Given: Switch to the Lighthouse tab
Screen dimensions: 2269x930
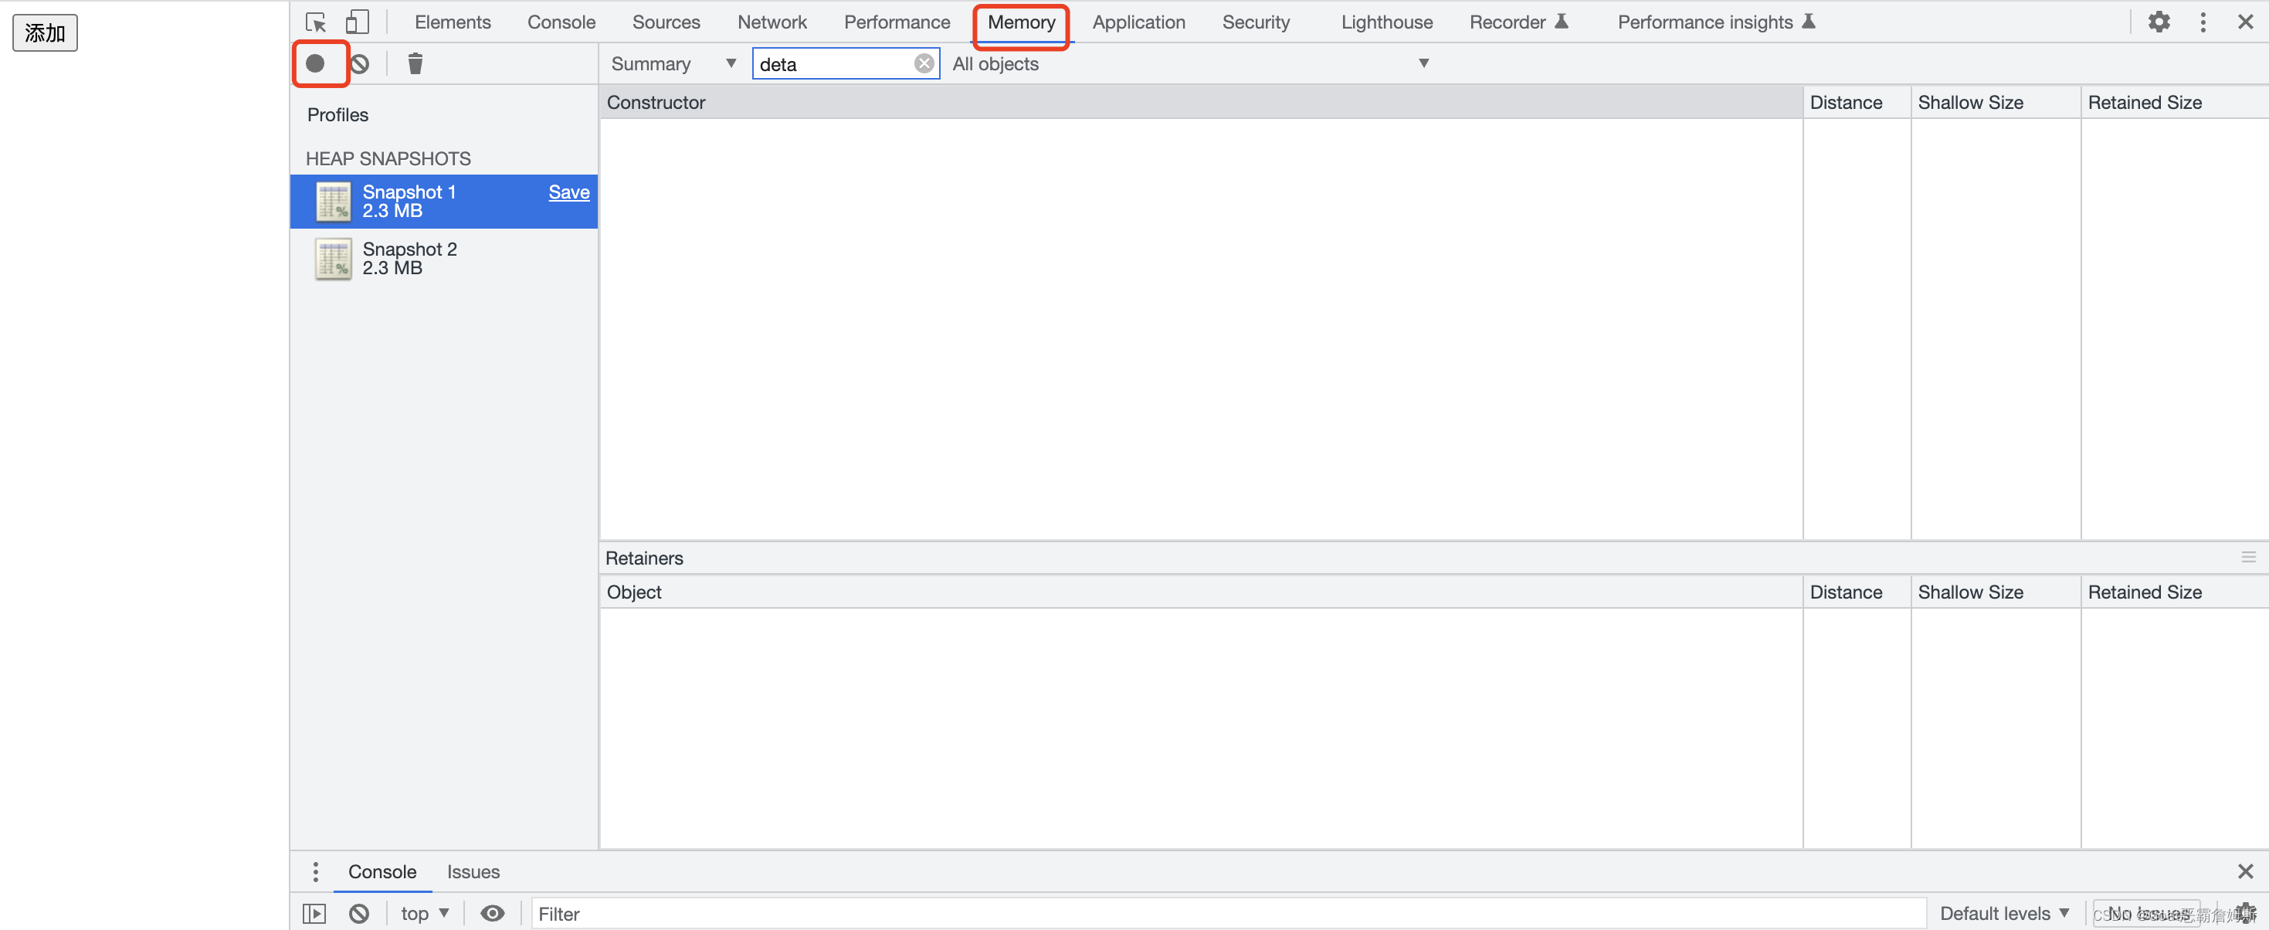Looking at the screenshot, I should (x=1386, y=22).
